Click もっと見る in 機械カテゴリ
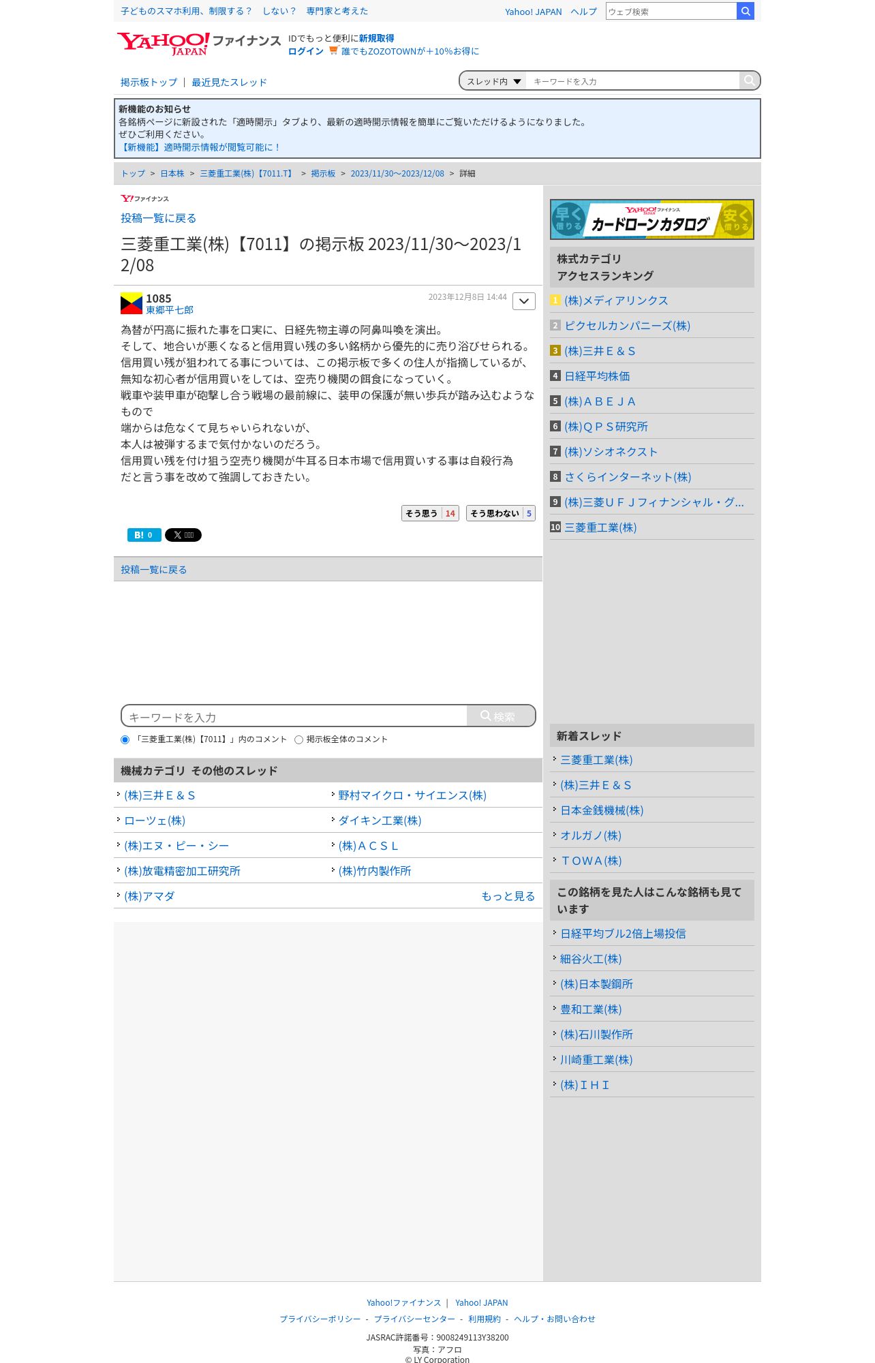The width and height of the screenshot is (875, 1363). click(x=508, y=896)
